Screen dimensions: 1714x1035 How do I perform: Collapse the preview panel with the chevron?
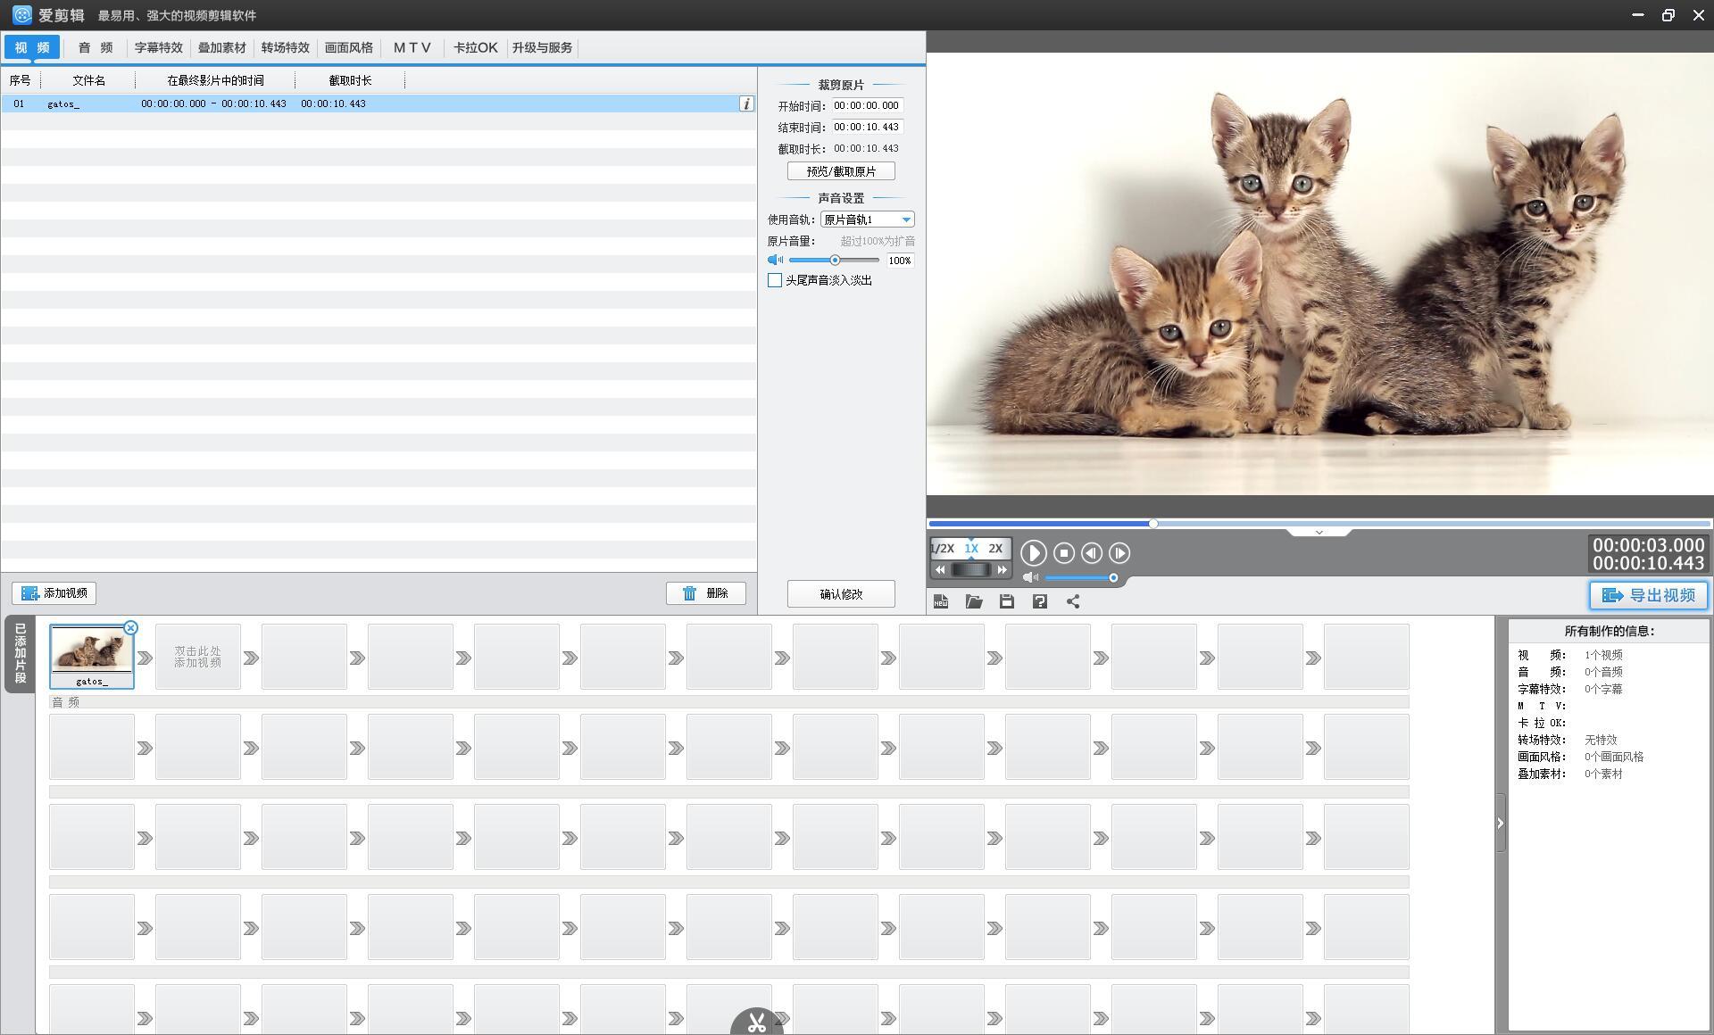pos(1319,532)
